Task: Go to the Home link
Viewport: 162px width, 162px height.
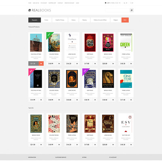Action: 30,3
